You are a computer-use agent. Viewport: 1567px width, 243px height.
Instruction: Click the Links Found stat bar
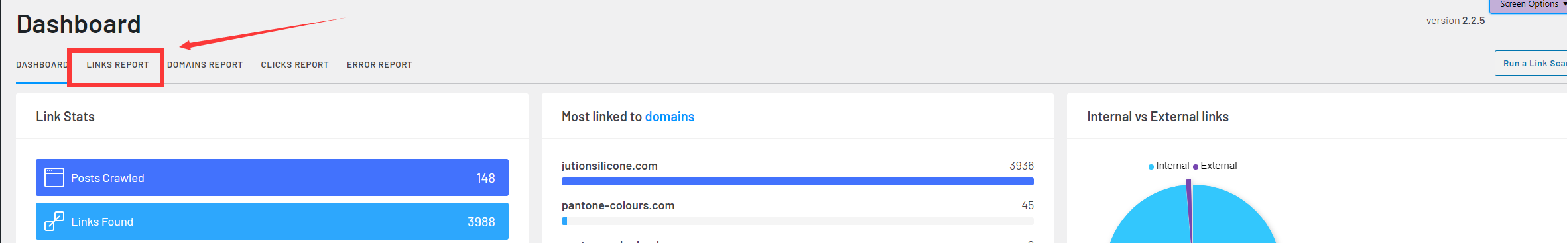pyautogui.click(x=272, y=221)
